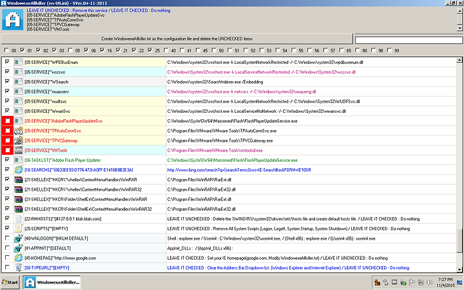Viewport: 464px width, 290px height.
Task: Click list scrollbar down arrow
Action: click(x=459, y=269)
